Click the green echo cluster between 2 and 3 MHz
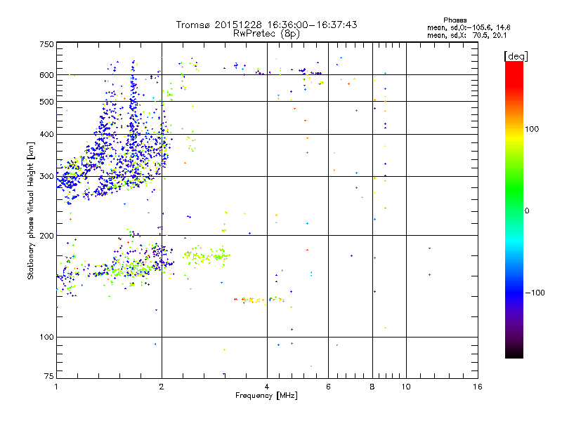Viewport: 562px width, 421px height. 206,256
